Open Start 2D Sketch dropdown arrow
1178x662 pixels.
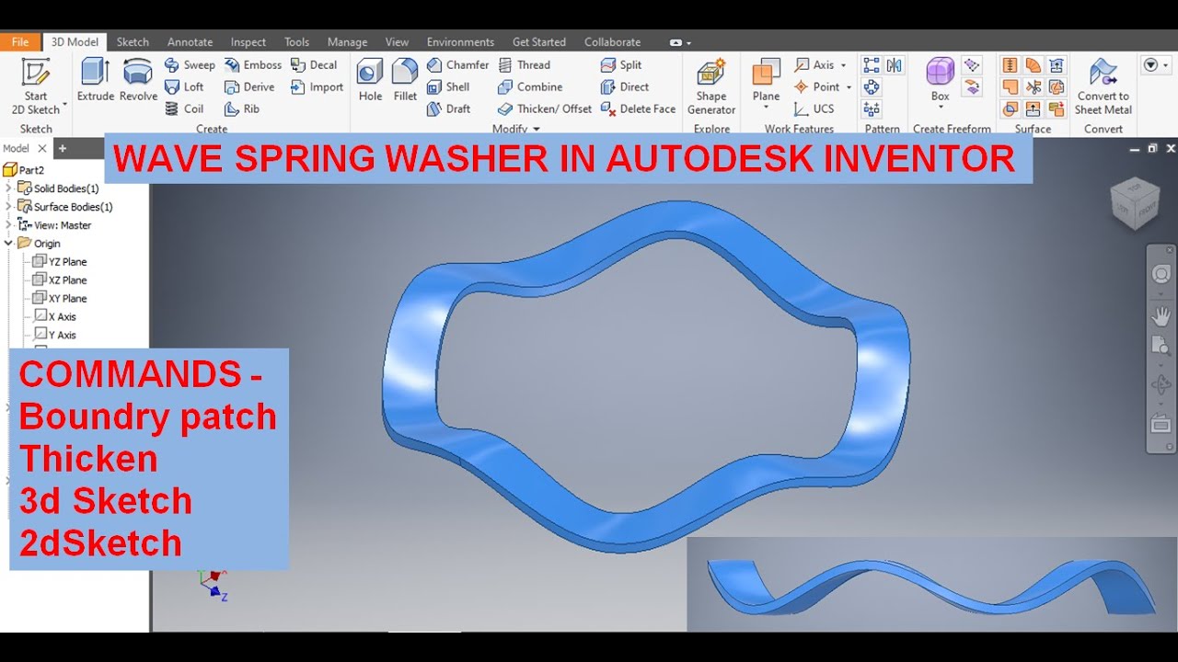point(64,104)
